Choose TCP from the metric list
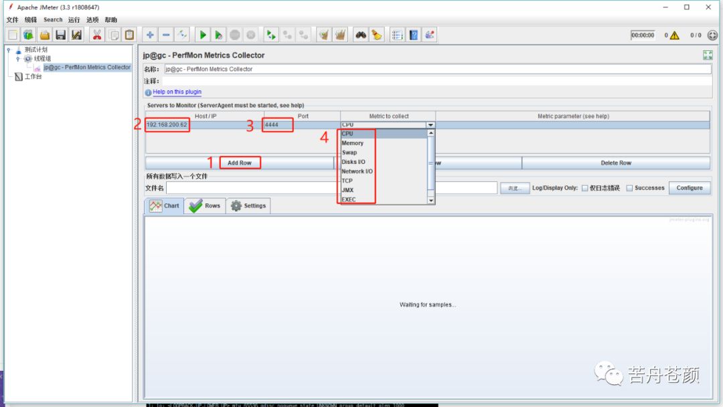This screenshot has height=407, width=723. (x=384, y=181)
